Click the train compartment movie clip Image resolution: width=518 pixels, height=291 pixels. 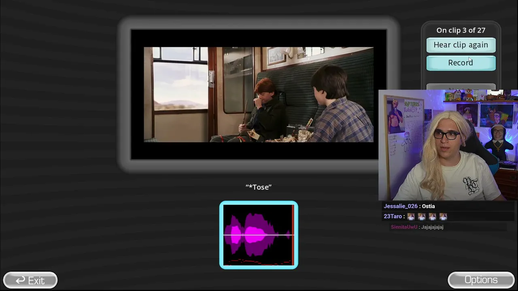point(259,95)
